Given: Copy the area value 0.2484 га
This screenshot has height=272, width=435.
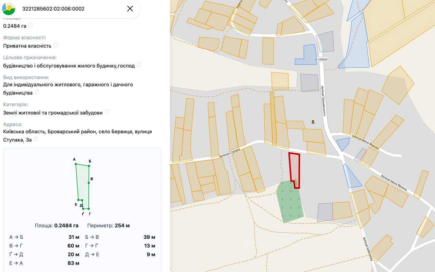Looking at the screenshot, I should pyautogui.click(x=31, y=25).
